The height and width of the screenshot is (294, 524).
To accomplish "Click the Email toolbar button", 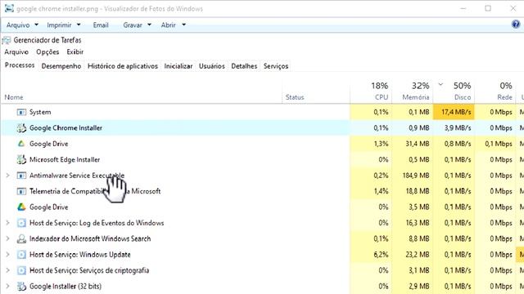I will click(101, 25).
